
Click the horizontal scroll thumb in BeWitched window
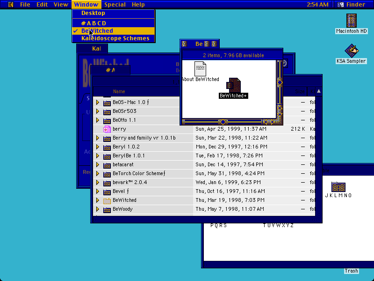[223, 122]
